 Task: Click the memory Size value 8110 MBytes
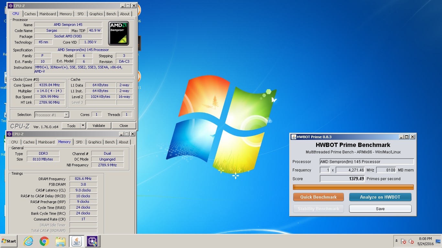[43, 159]
